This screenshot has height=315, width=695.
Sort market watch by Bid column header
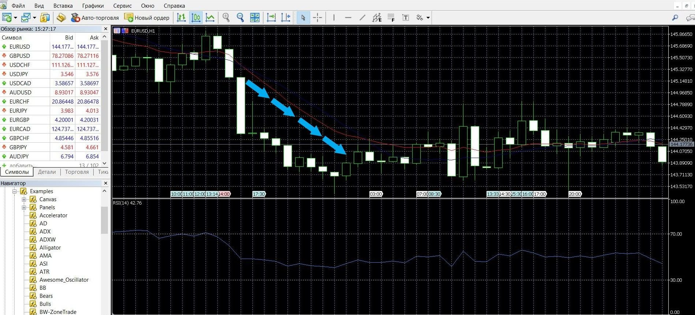69,37
